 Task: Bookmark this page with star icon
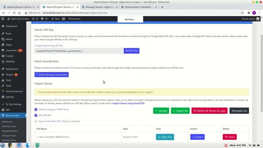242,13
